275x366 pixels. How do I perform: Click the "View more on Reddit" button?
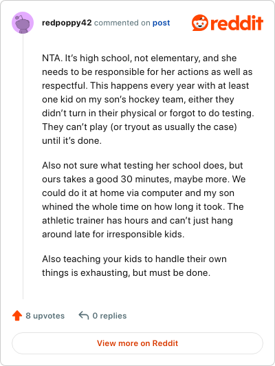137,343
